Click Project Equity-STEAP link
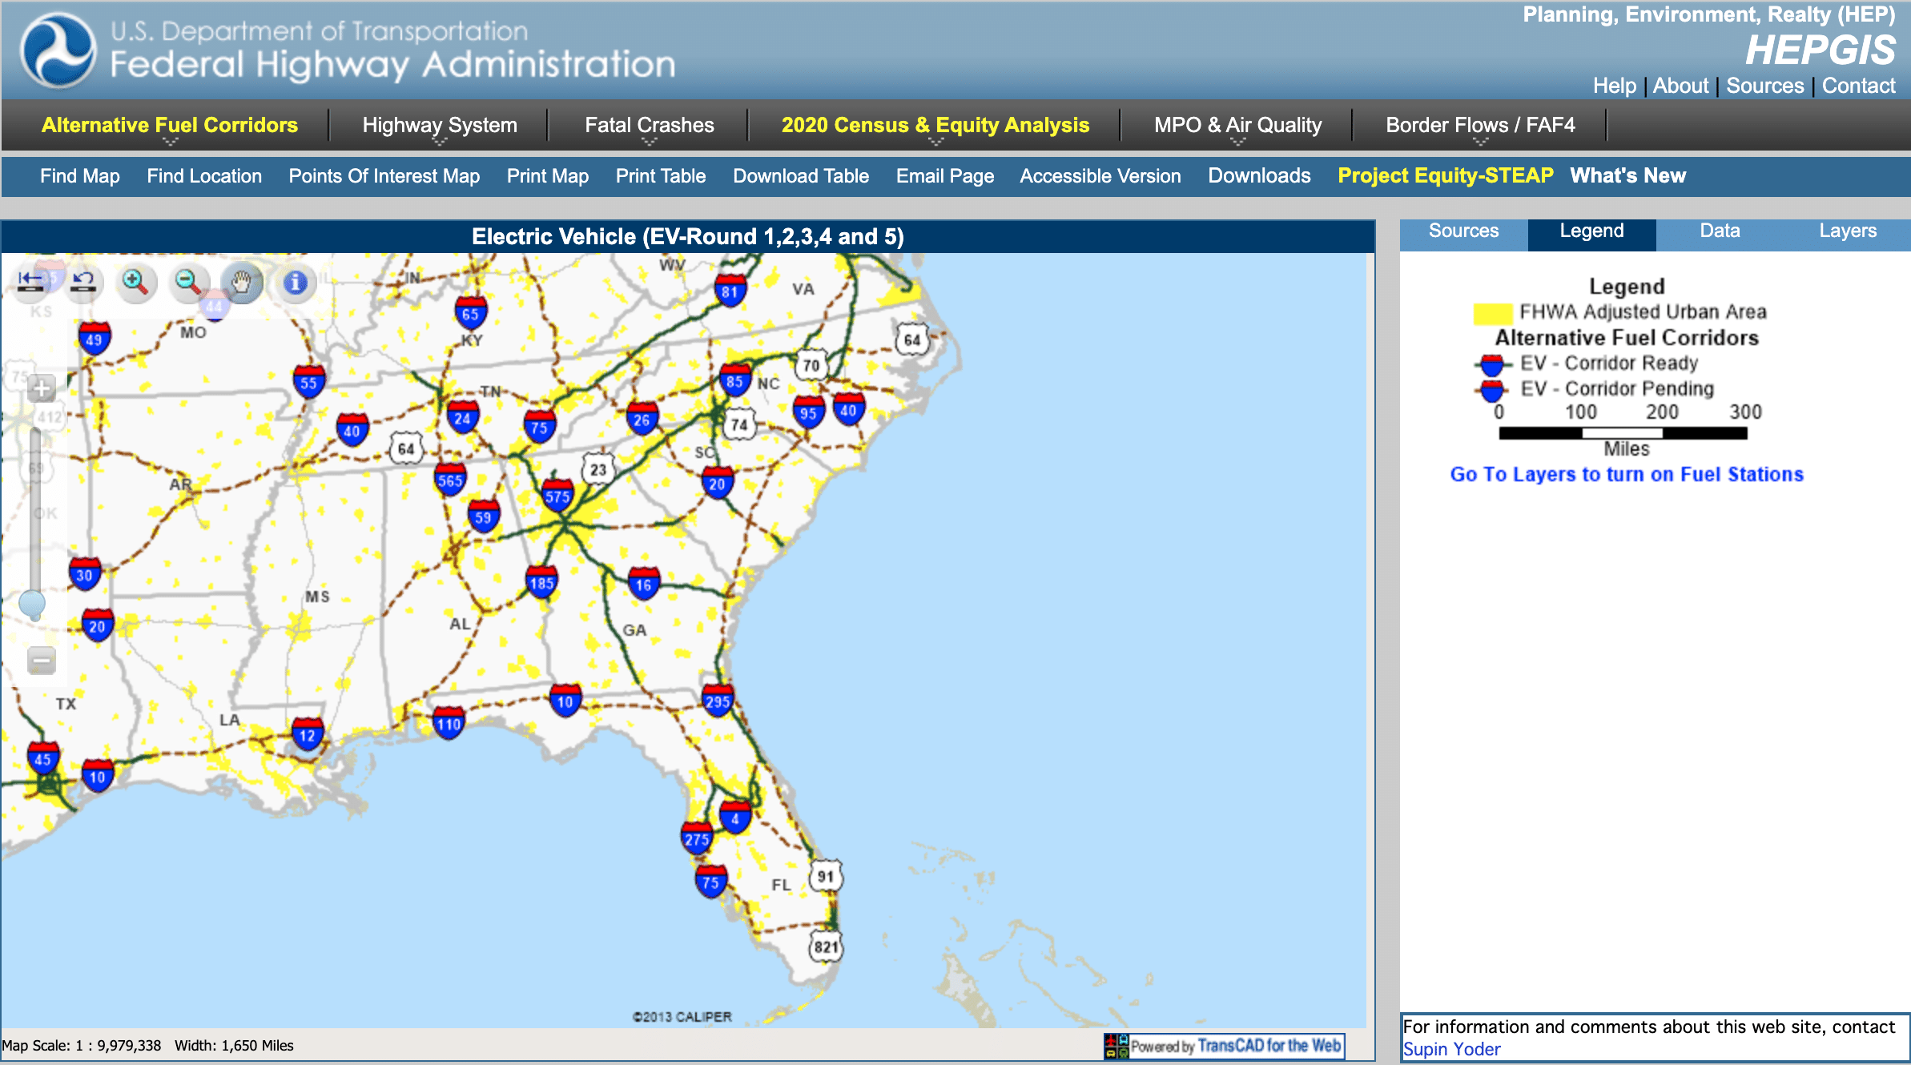This screenshot has height=1065, width=1911. pos(1445,176)
